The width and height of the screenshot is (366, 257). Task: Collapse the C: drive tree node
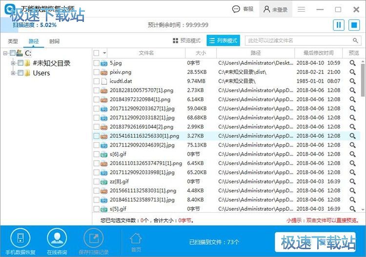5,53
